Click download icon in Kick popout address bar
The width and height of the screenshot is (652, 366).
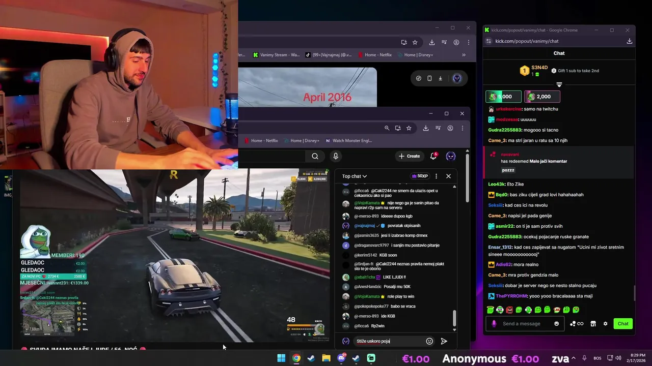629,41
